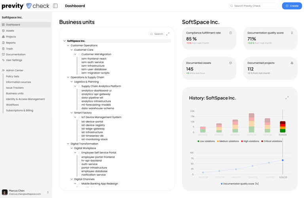Image resolution: width=304 pixels, height=198 pixels.
Task: Click the Documentation book icon
Action: click(3, 54)
